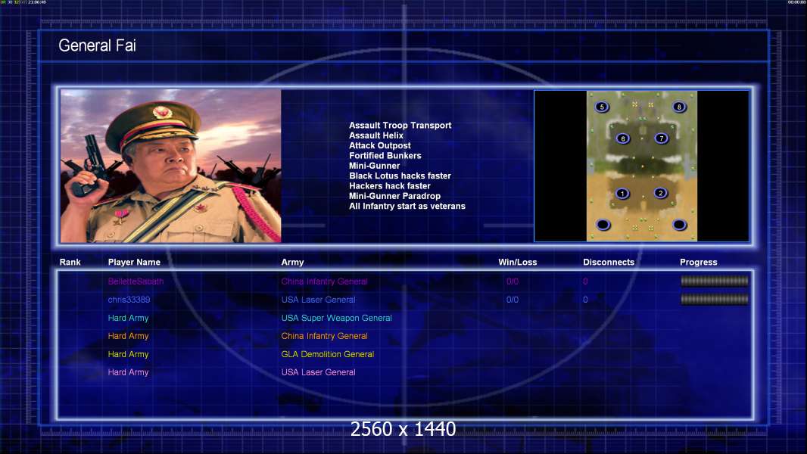Click the Player Name column header
Image resolution: width=807 pixels, height=454 pixels.
pyautogui.click(x=134, y=263)
